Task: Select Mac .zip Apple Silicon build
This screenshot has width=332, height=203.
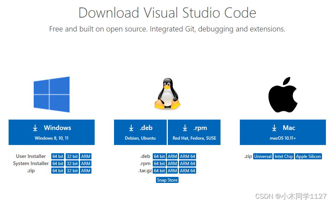Action: [308, 156]
